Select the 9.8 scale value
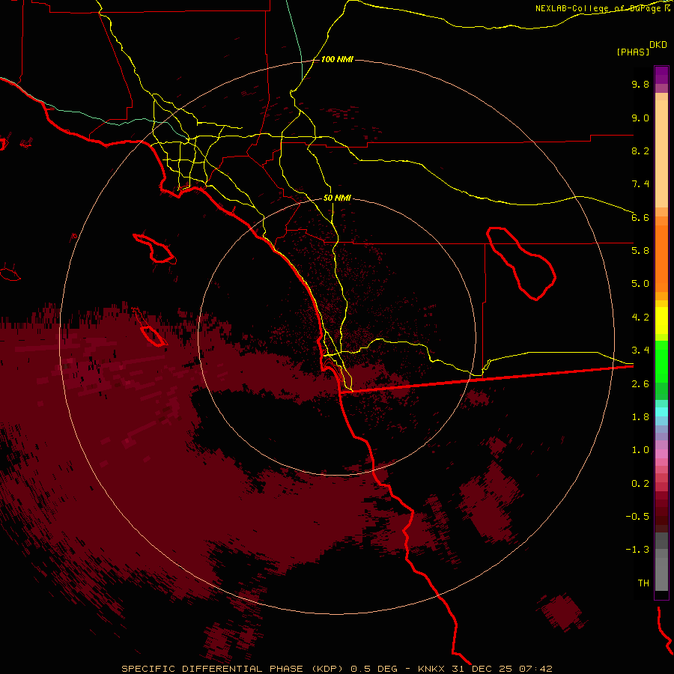The image size is (674, 674). (x=640, y=84)
